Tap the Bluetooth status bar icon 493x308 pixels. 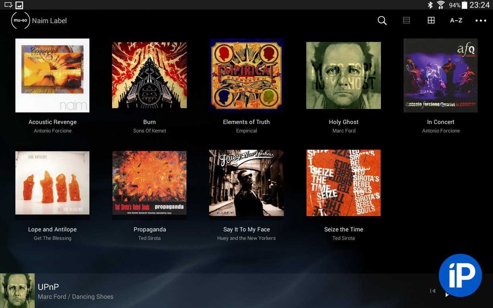point(430,5)
